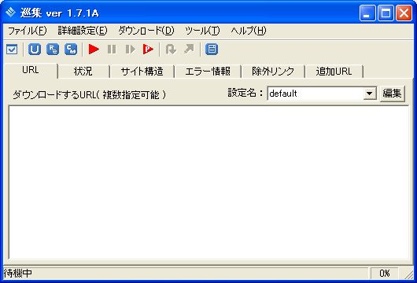Click the gray step-play resume icon
Image resolution: width=417 pixels, height=283 pixels.
point(130,50)
